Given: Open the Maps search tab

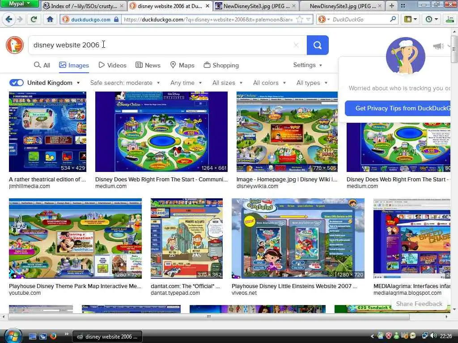Looking at the screenshot, I should [x=182, y=65].
